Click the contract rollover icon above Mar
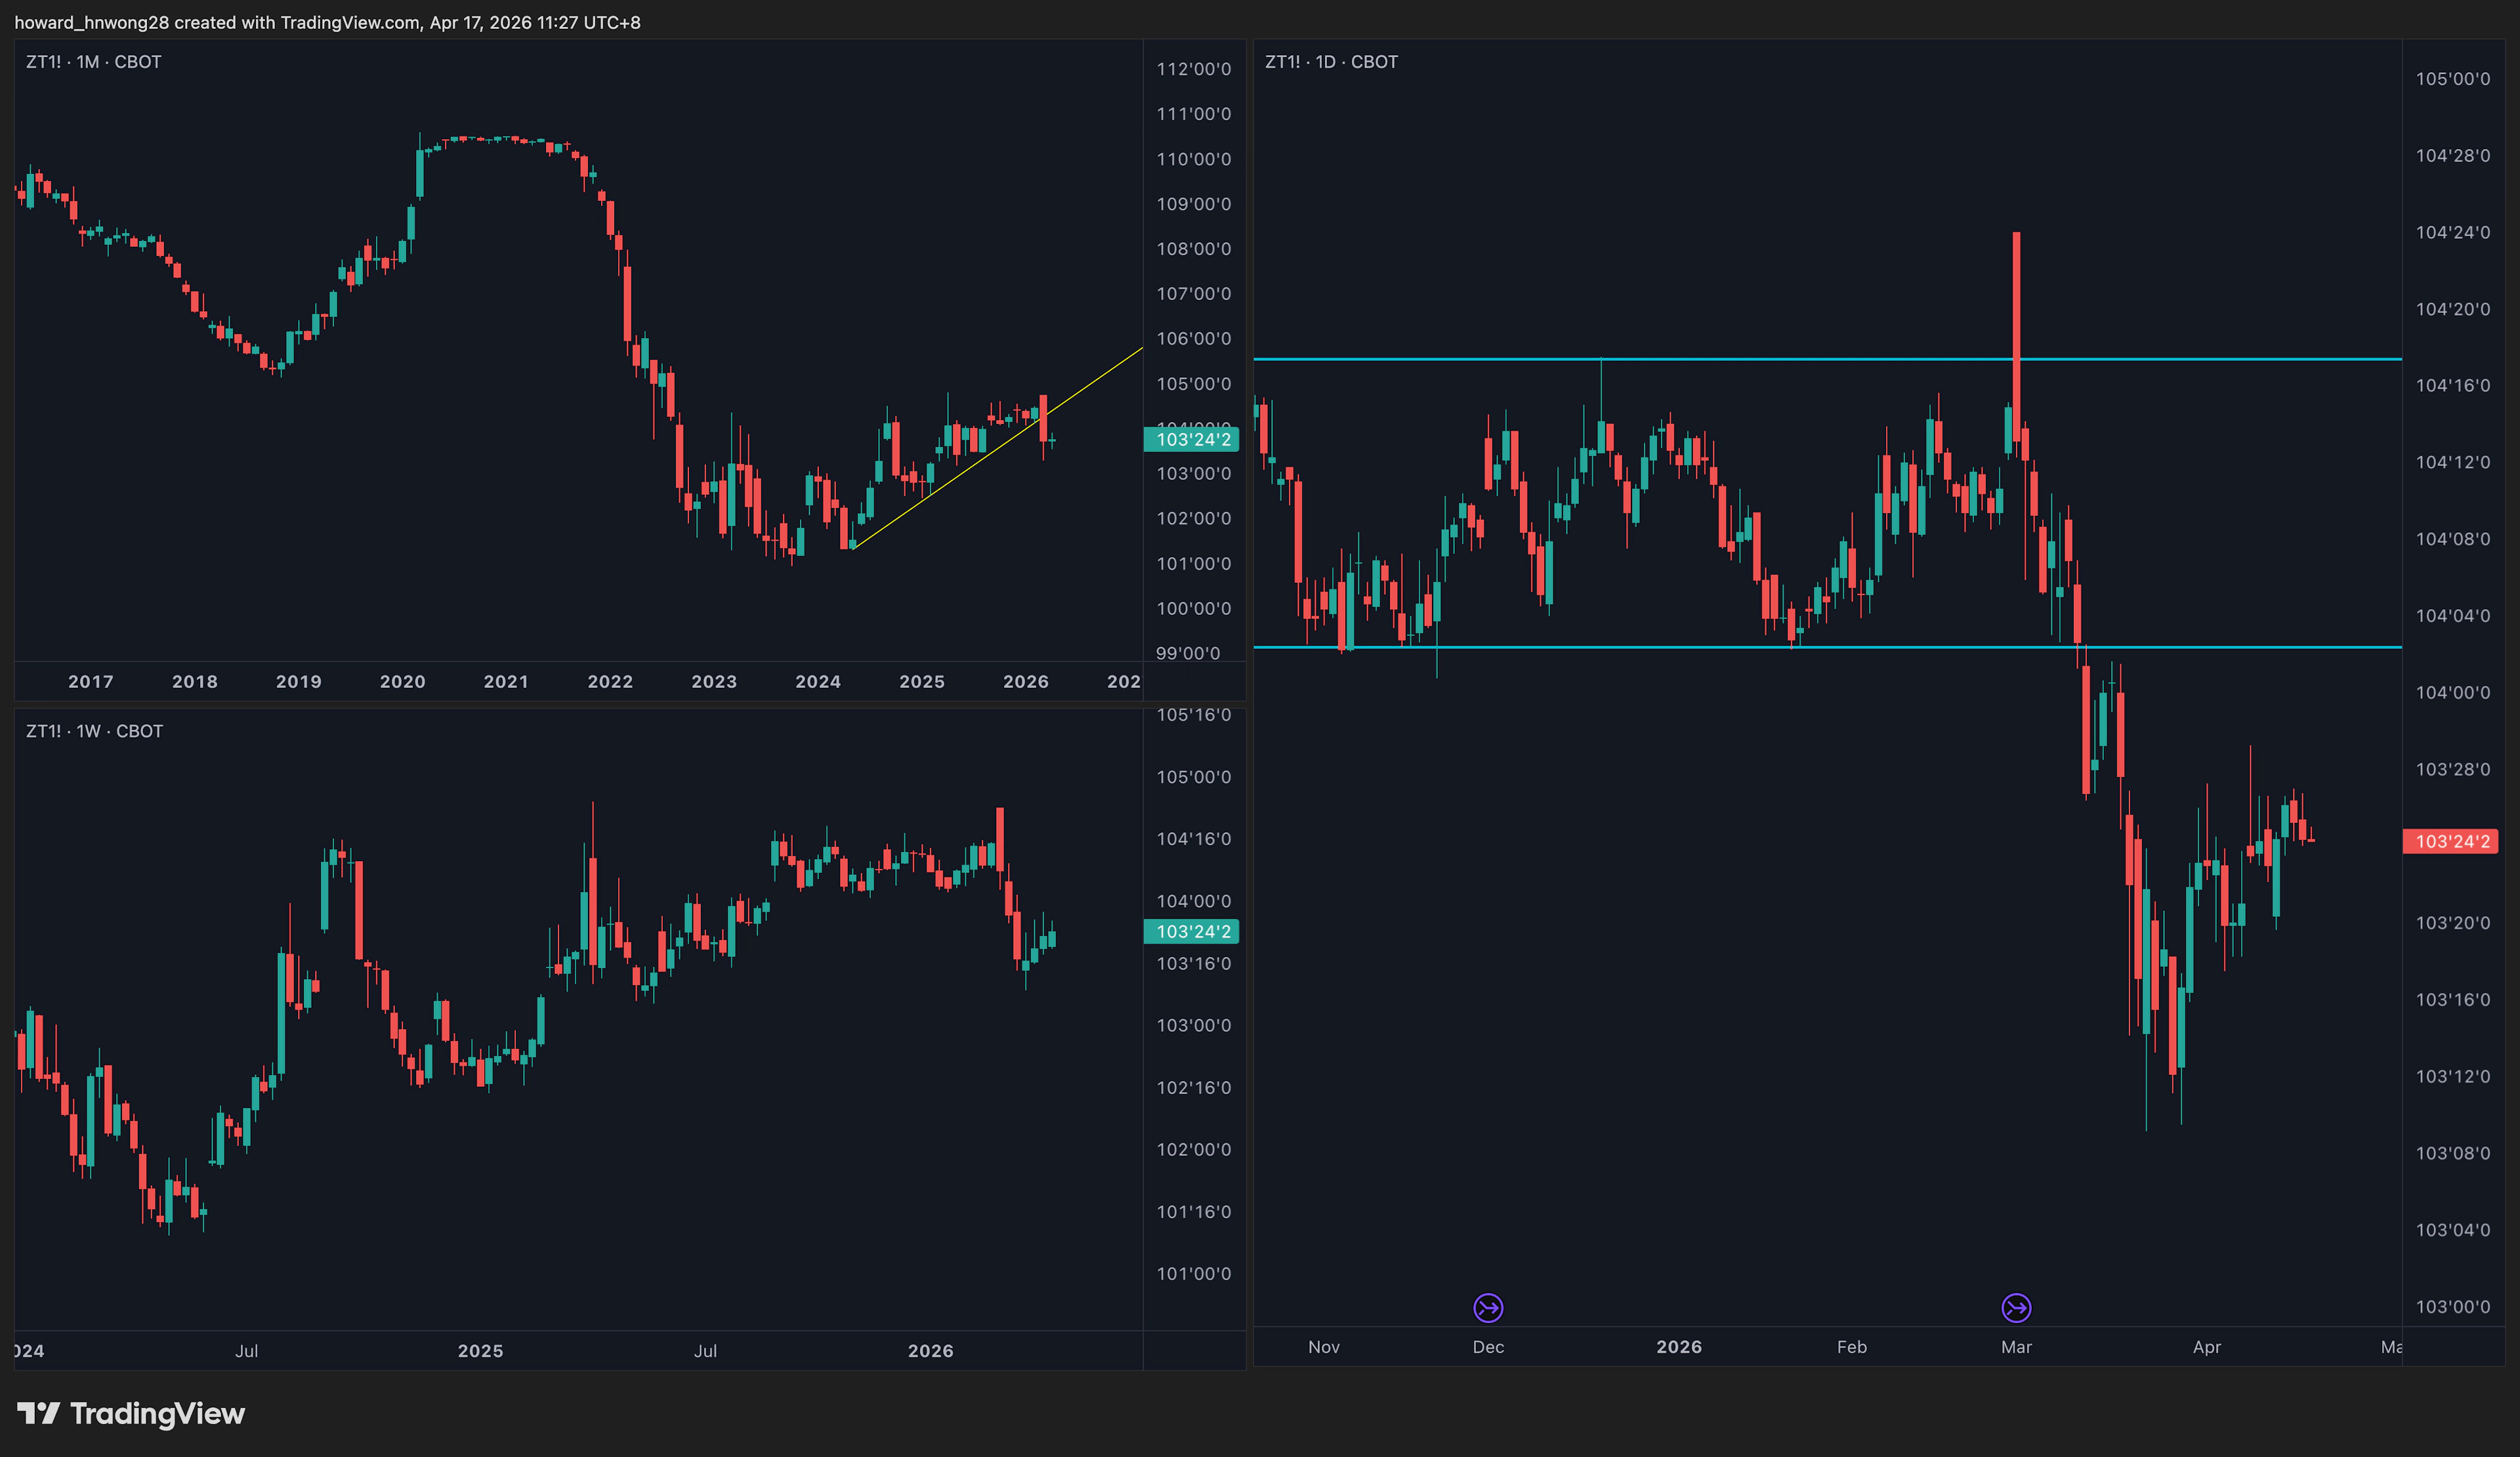This screenshot has height=1457, width=2520. point(2016,1307)
